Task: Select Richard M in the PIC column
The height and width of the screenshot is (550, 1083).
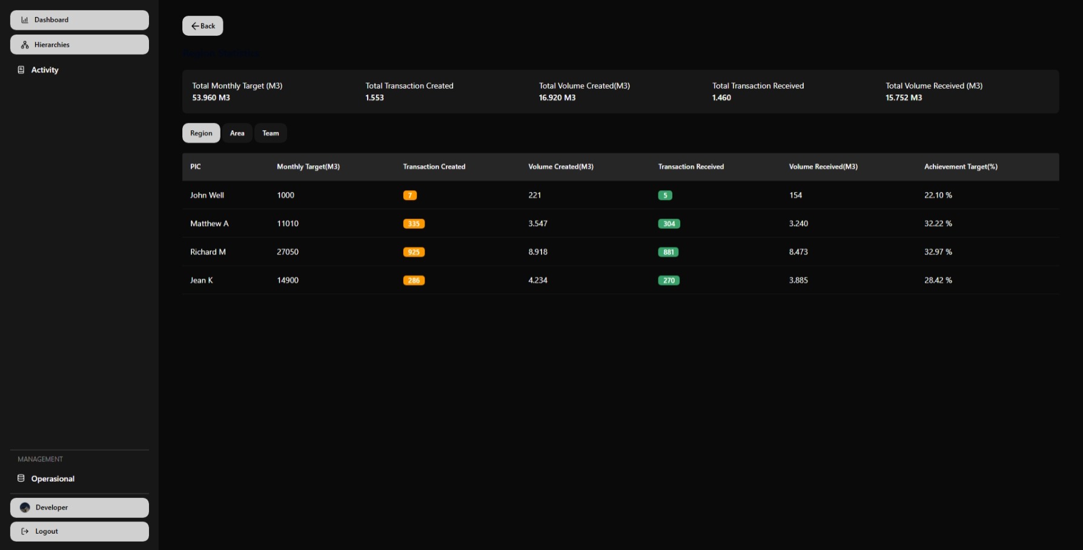Action: 208,252
